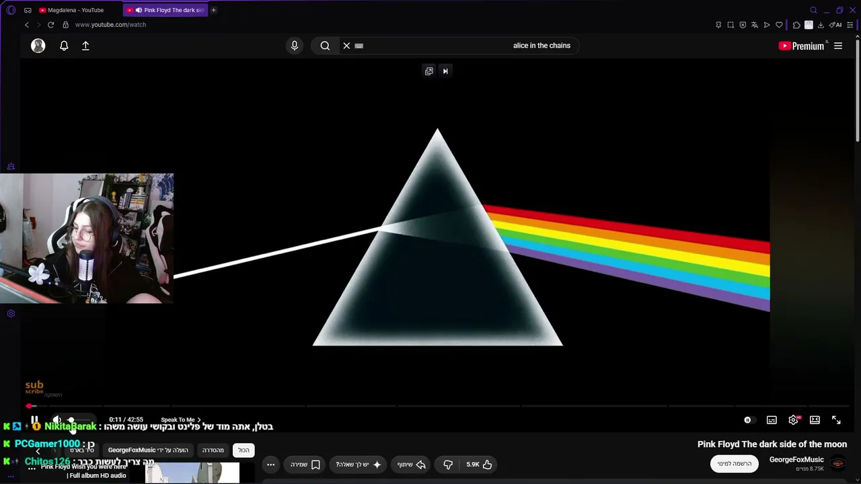Image resolution: width=861 pixels, height=484 pixels.
Task: Open a new browser tab
Action: click(x=214, y=10)
